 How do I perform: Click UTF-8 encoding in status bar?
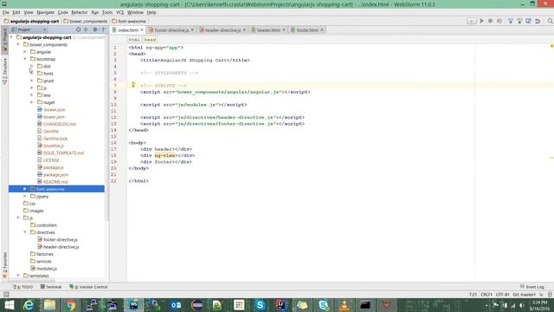click(x=502, y=295)
